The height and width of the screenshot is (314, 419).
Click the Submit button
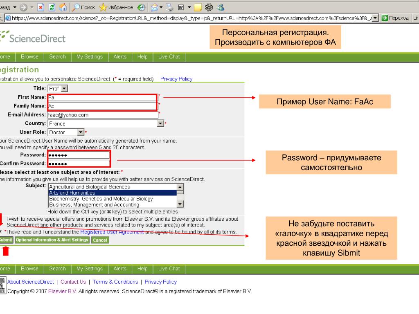point(6,240)
